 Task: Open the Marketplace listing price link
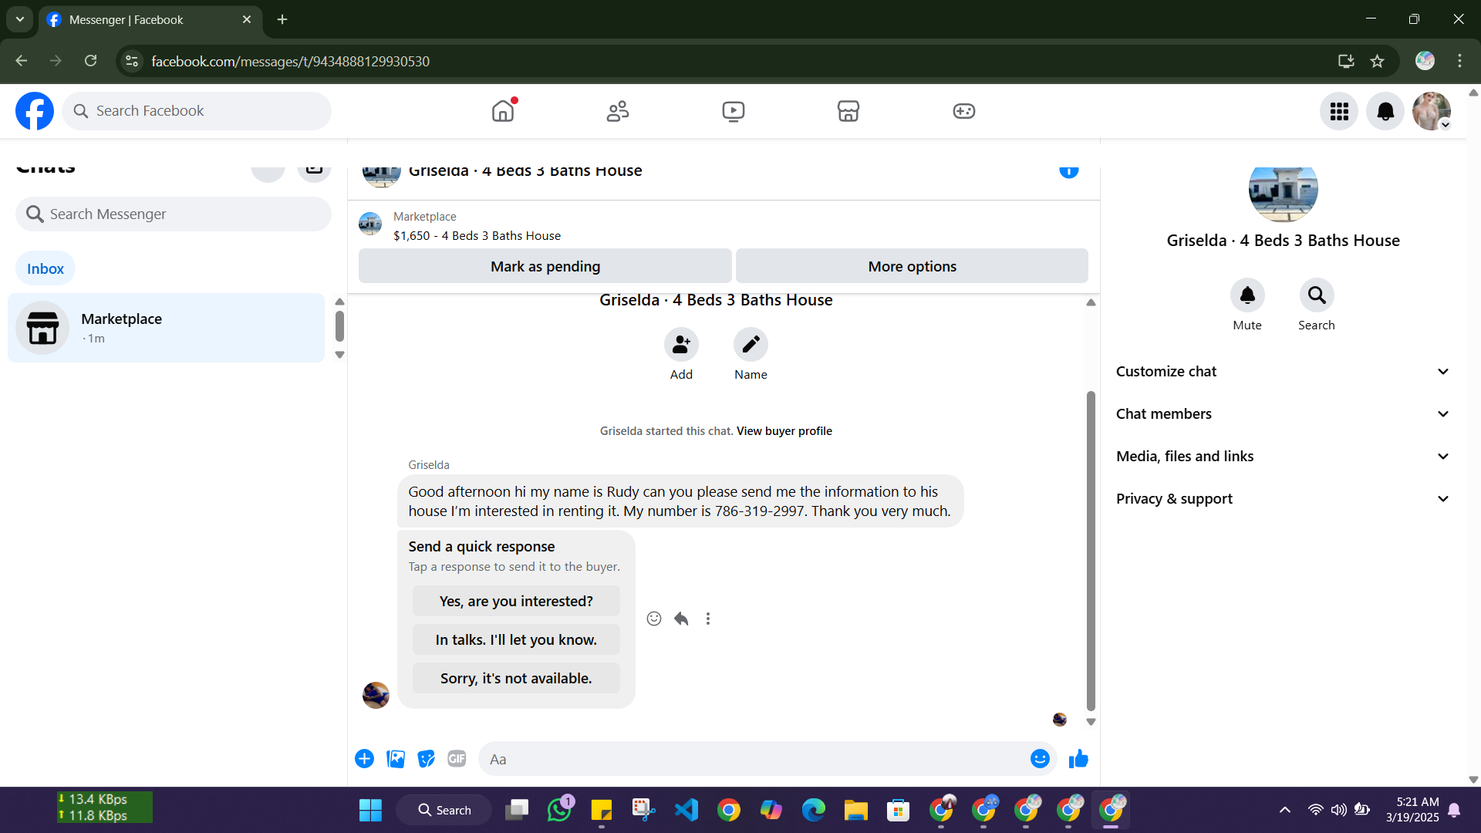pos(477,236)
